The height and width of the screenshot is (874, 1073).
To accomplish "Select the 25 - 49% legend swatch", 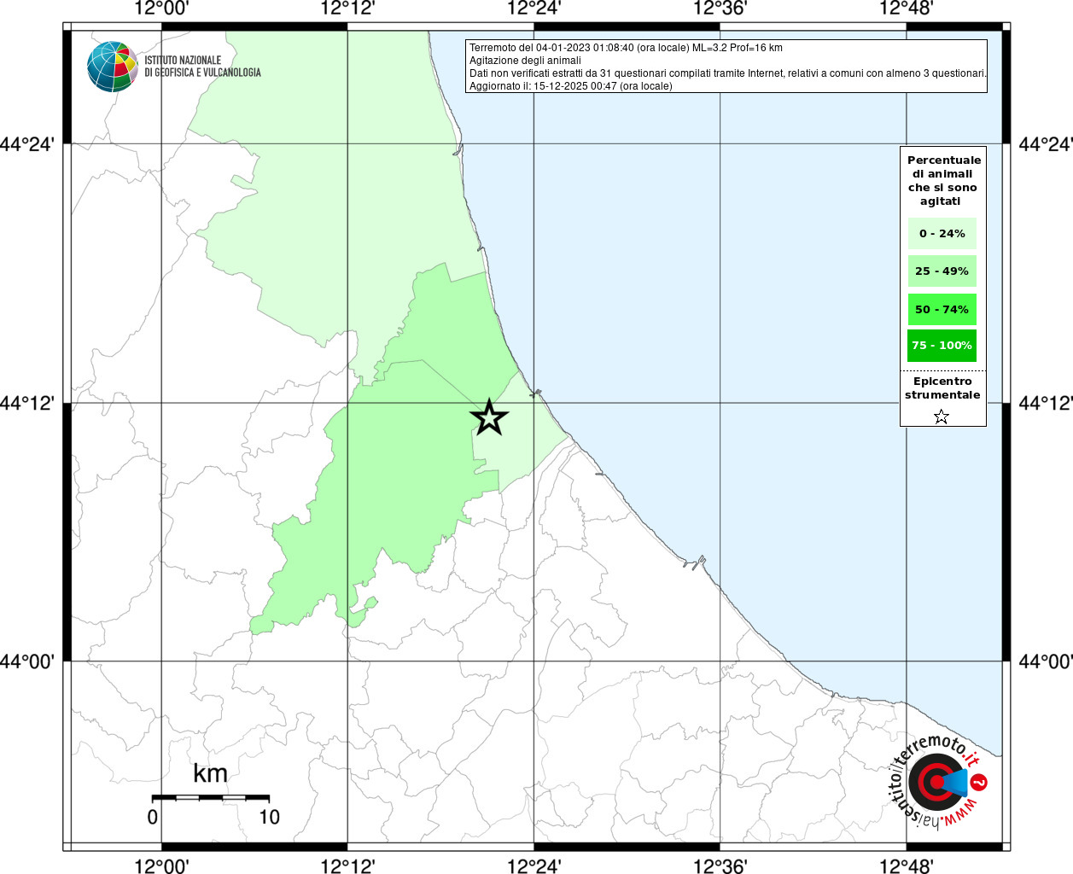I will point(942,271).
